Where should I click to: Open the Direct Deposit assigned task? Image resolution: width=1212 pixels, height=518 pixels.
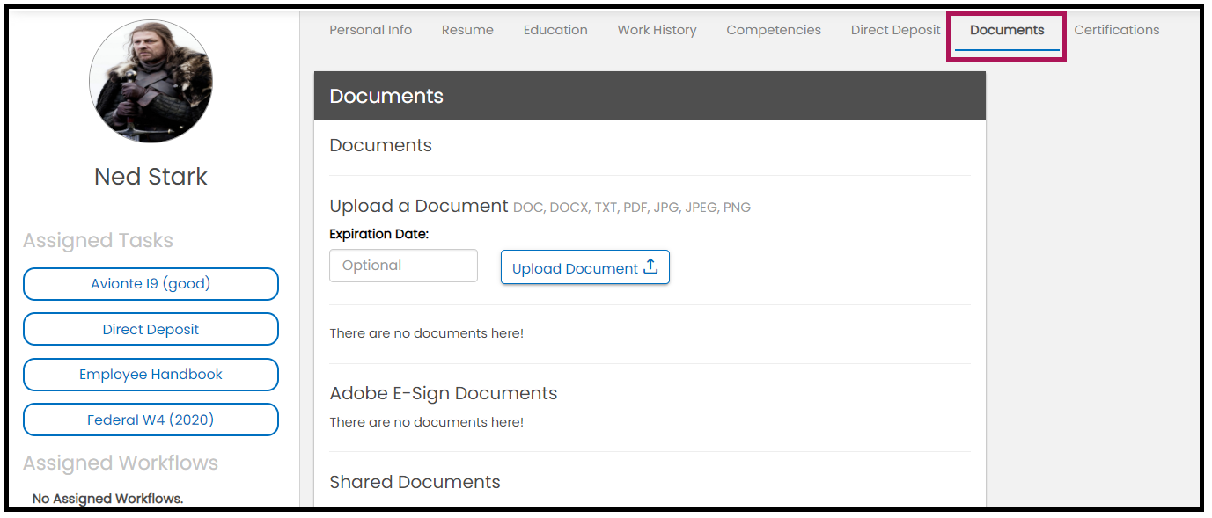point(151,329)
